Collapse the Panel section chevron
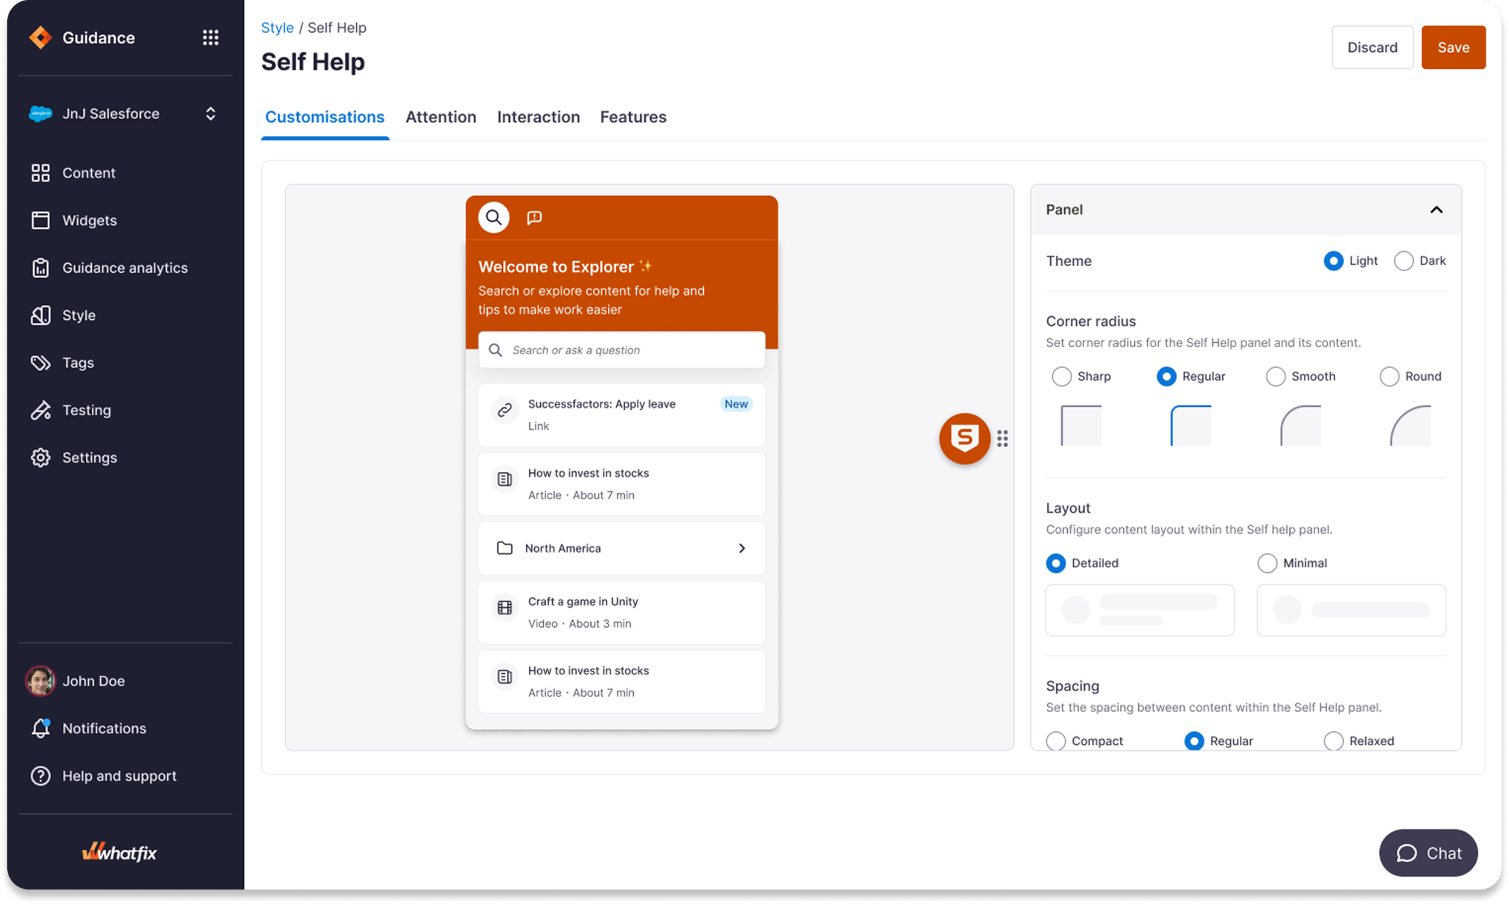The image size is (1509, 904). coord(1436,210)
